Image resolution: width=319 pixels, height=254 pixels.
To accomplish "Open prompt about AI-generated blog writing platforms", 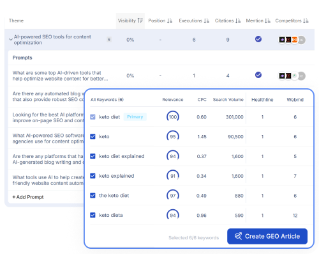I will point(48,159).
